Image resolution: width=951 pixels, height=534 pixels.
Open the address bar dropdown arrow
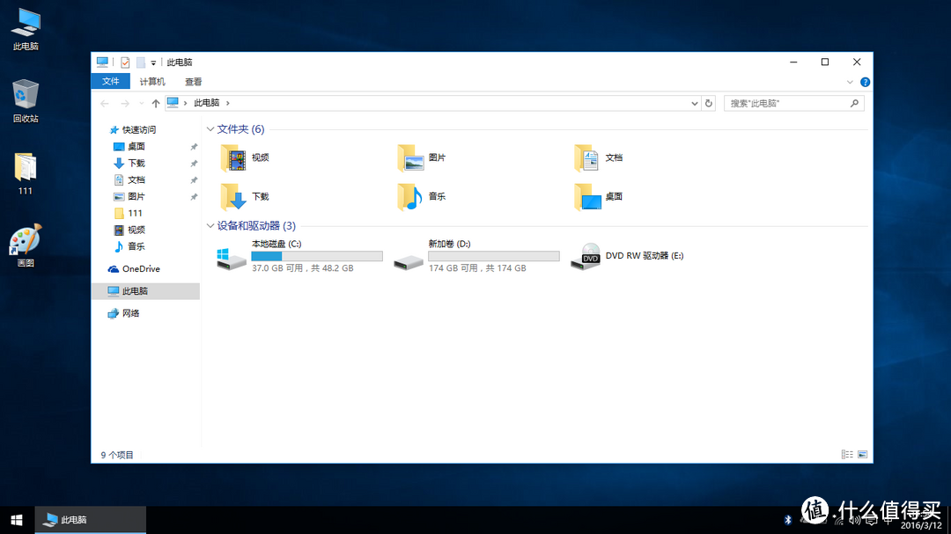695,103
